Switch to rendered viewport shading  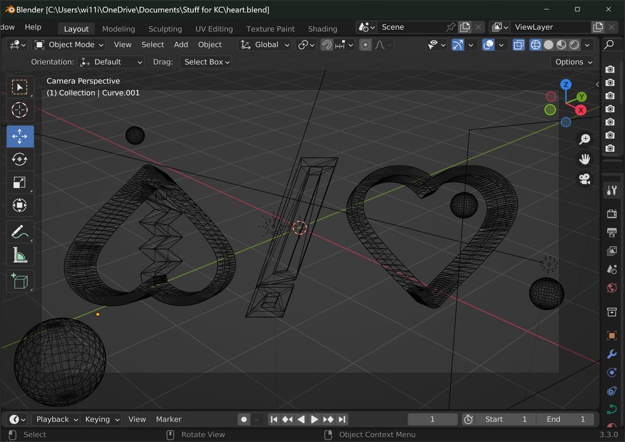click(574, 44)
